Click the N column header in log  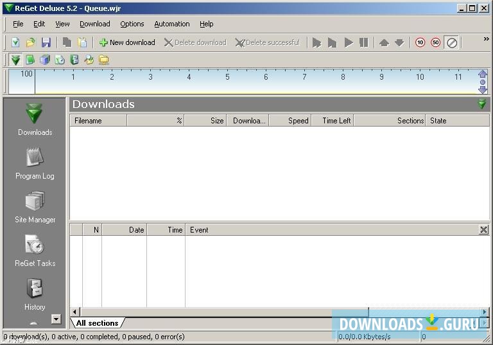point(92,230)
